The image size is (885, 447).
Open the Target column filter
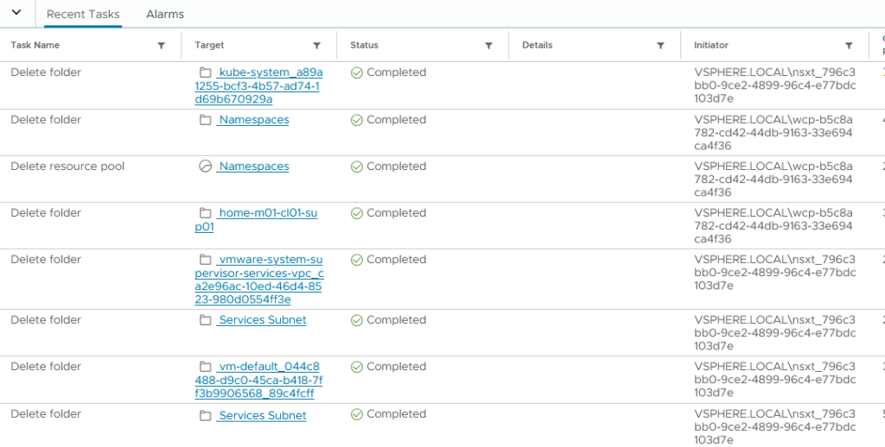(x=317, y=46)
